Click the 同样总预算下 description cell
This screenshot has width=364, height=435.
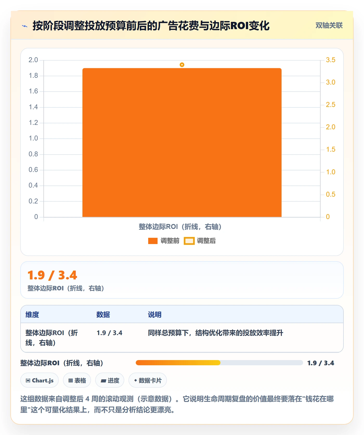(216, 333)
